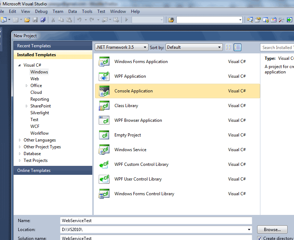The image size is (294, 240).
Task: Select the Windows Service template
Action: (x=177, y=150)
